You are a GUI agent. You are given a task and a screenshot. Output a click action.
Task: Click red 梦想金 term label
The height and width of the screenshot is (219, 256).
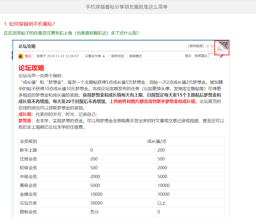25,121
